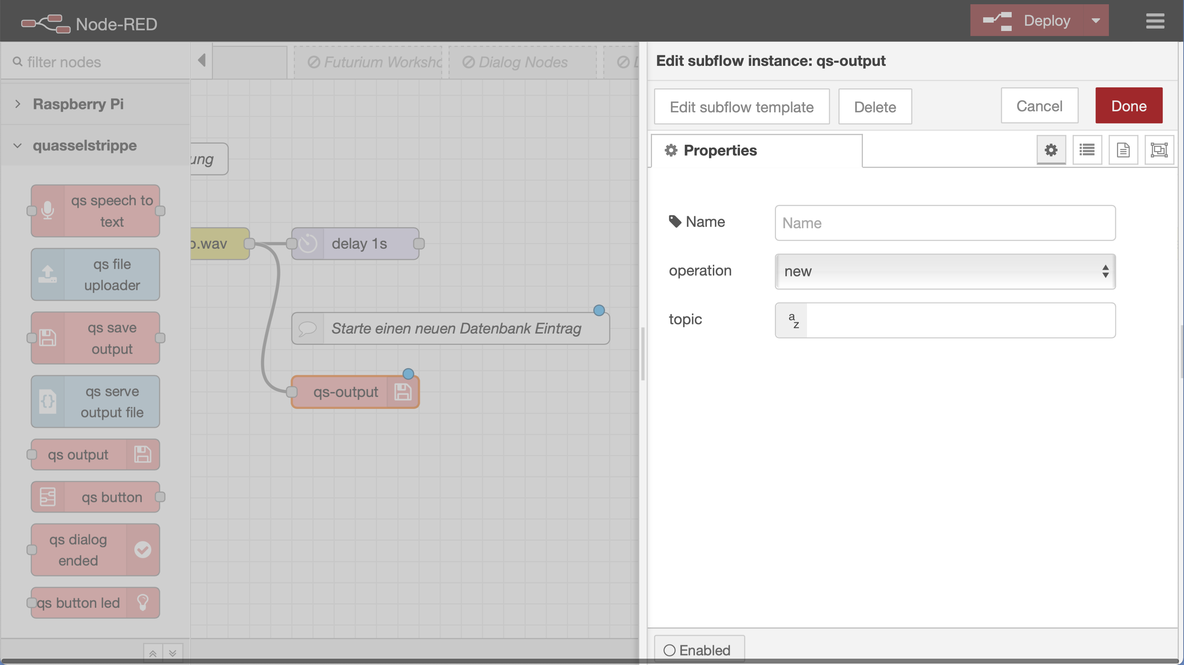Click the filter nodes search field
This screenshot has height=665, width=1184.
point(95,62)
